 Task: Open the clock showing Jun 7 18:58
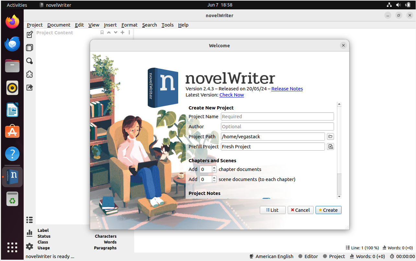220,5
